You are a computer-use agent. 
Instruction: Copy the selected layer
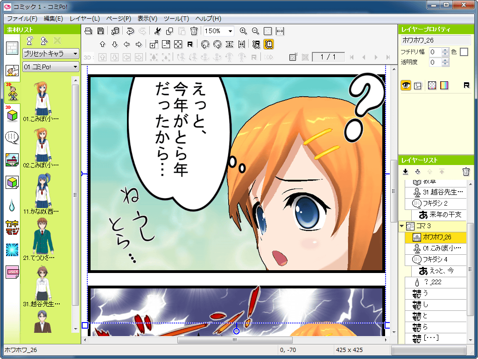pos(169,31)
